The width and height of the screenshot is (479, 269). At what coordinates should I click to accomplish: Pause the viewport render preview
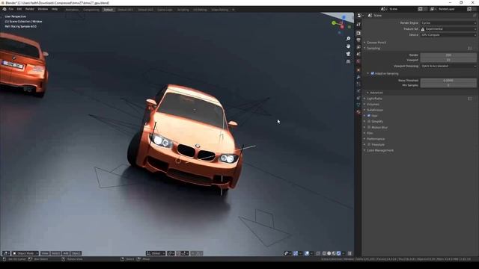coord(350,253)
